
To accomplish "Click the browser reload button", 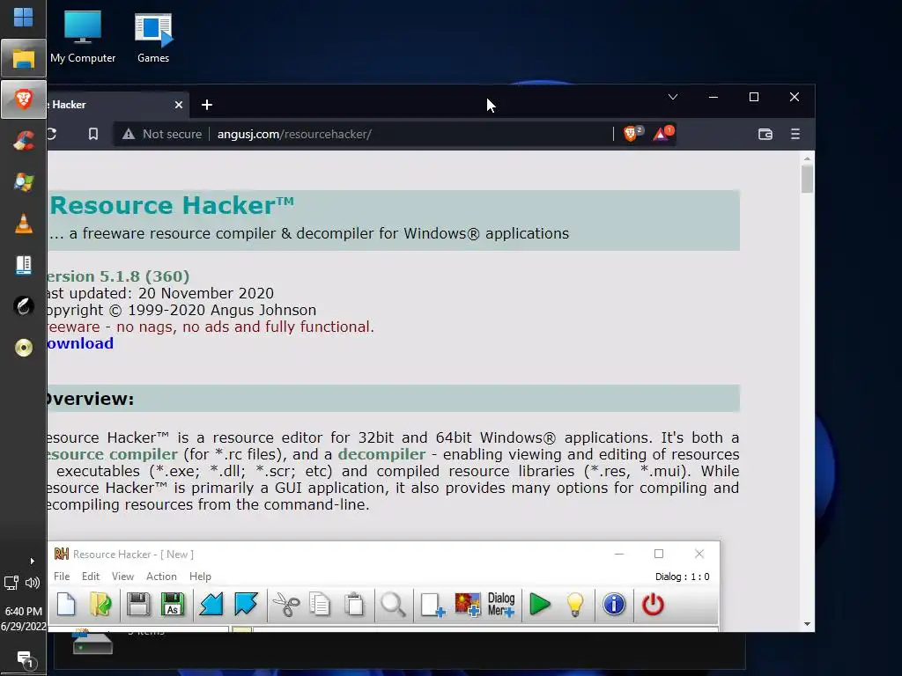I will 52,134.
